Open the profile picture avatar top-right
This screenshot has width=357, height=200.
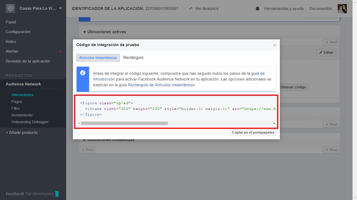[342, 8]
